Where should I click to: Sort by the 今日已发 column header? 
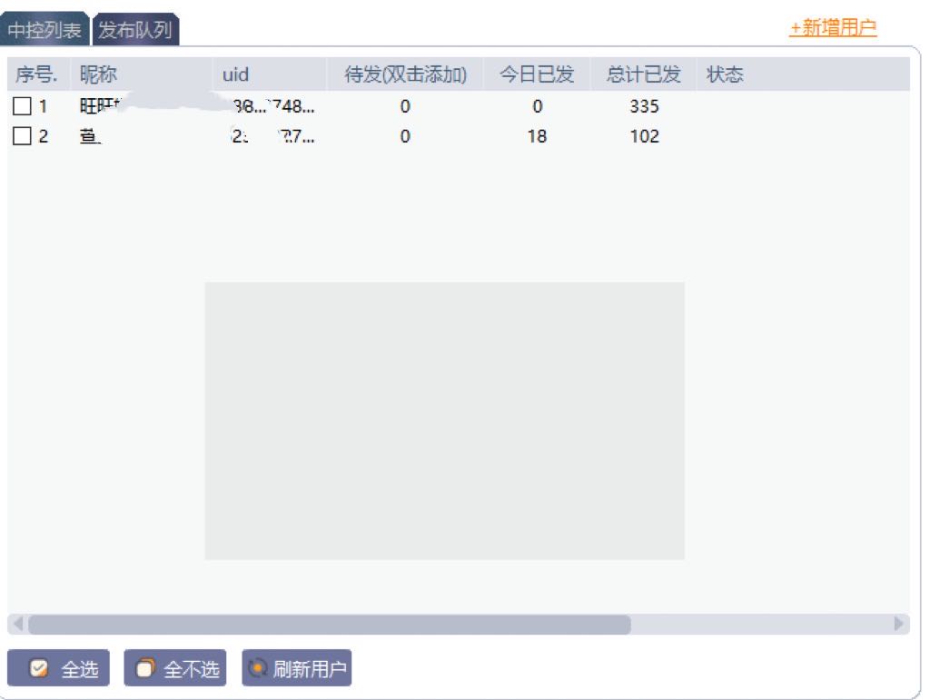tap(537, 74)
